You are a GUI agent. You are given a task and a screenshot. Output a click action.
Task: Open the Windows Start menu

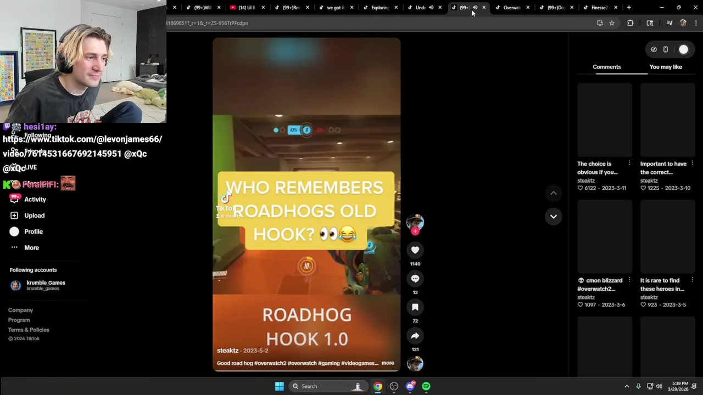coord(279,386)
